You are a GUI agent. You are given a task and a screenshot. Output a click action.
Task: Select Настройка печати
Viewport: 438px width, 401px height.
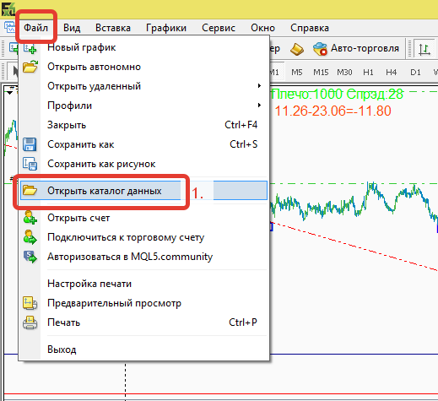pos(143,284)
